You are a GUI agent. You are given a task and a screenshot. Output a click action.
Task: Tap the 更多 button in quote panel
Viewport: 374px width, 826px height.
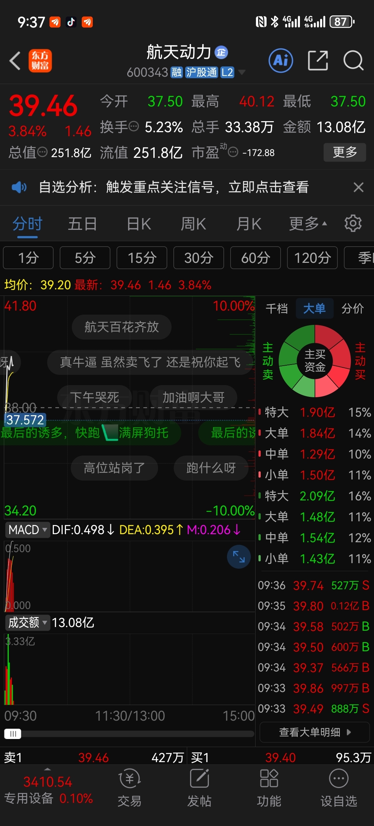coord(345,152)
